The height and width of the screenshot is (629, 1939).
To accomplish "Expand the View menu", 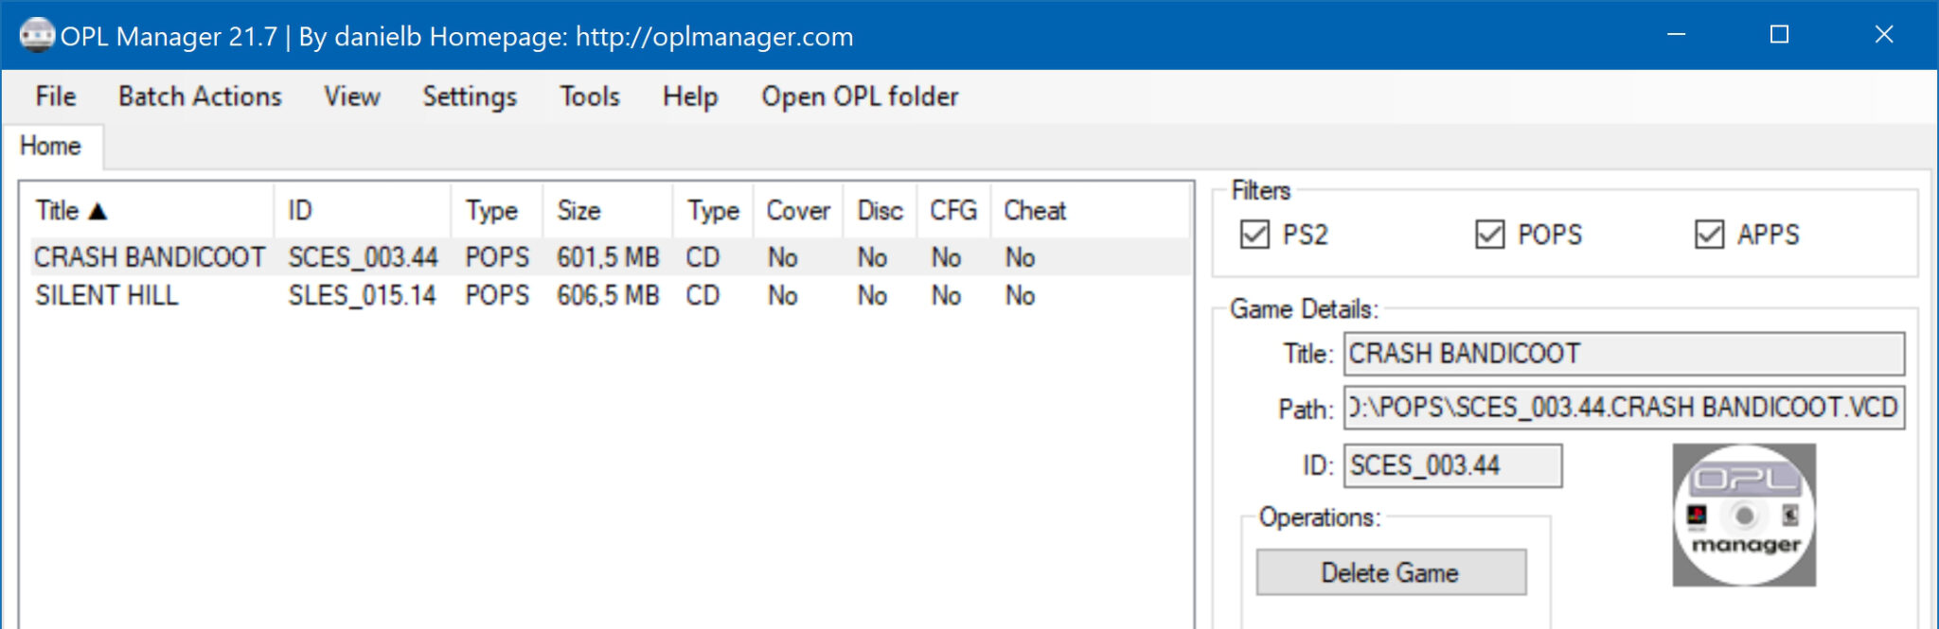I will pos(351,96).
